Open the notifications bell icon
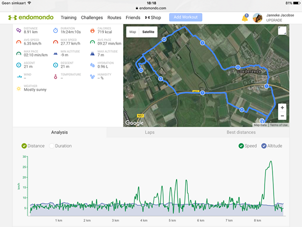The image size is (302, 227). pyautogui.click(x=245, y=18)
